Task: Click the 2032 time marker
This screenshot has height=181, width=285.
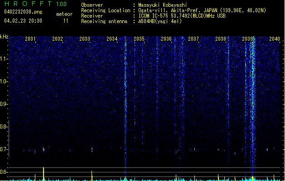Action: (58, 39)
